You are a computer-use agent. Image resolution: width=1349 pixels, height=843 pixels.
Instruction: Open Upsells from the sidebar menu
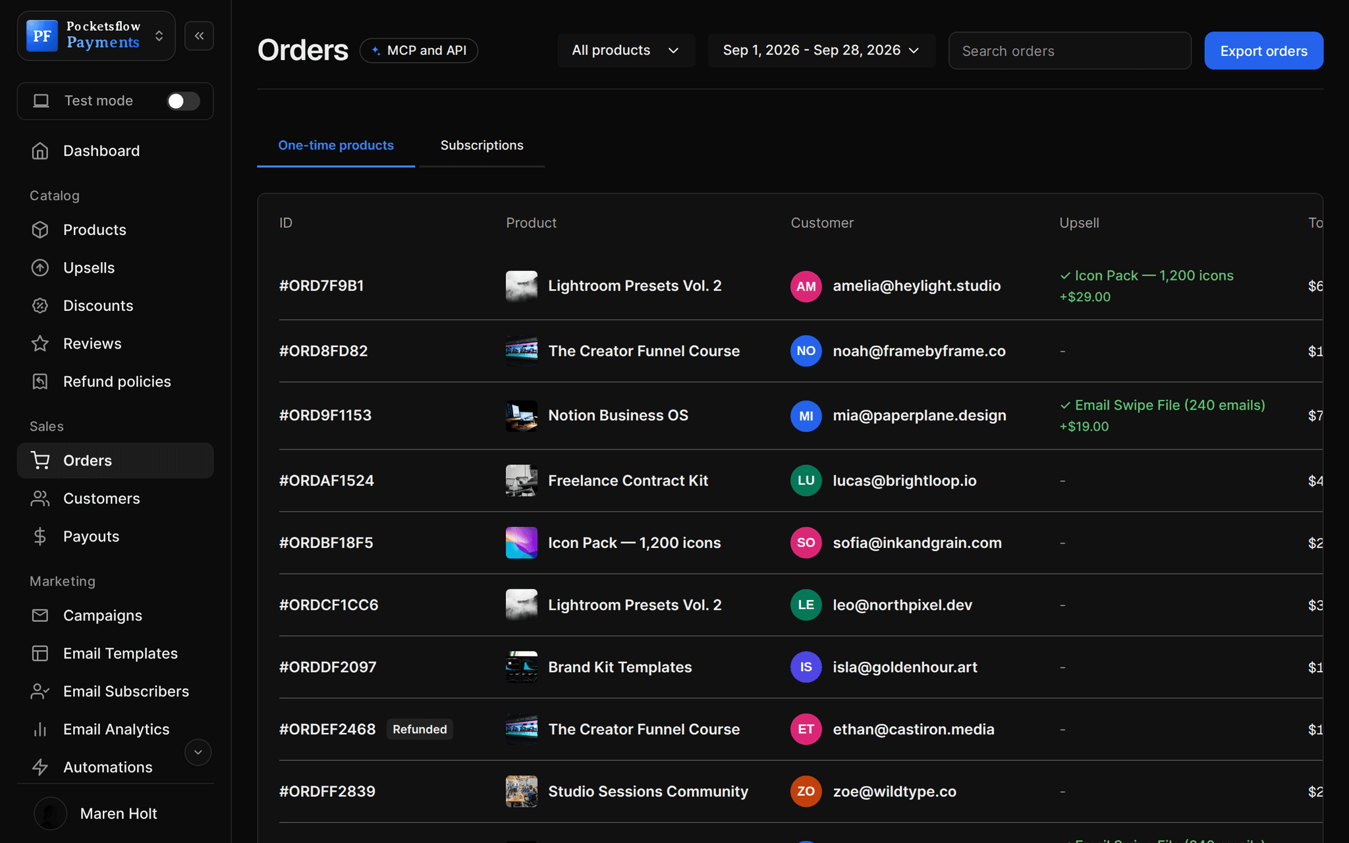click(115, 268)
